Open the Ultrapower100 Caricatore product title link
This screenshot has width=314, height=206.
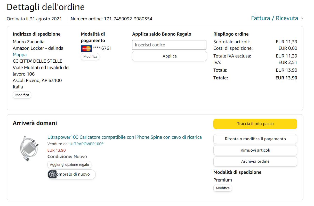tap(124, 137)
